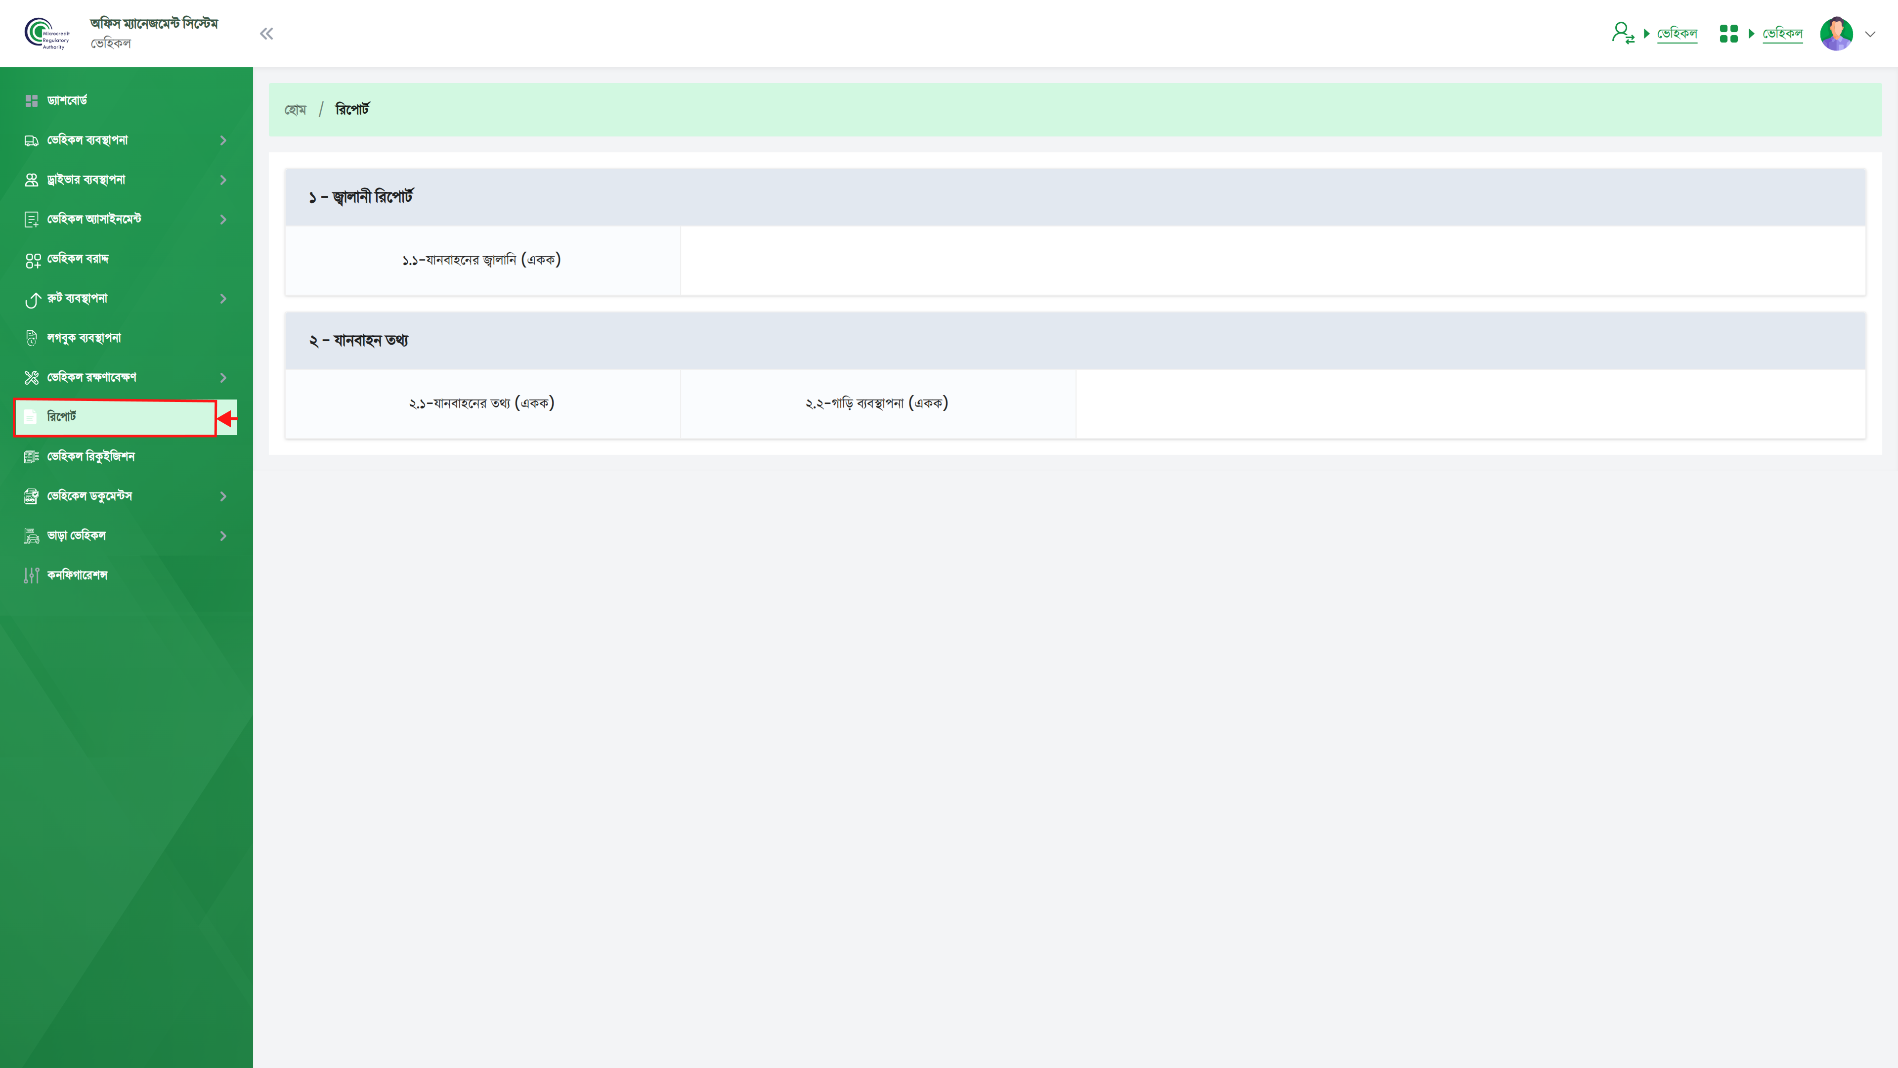Click the Microcredit Regulatory Authority logo
Image resolution: width=1898 pixels, height=1068 pixels.
pyautogui.click(x=47, y=33)
